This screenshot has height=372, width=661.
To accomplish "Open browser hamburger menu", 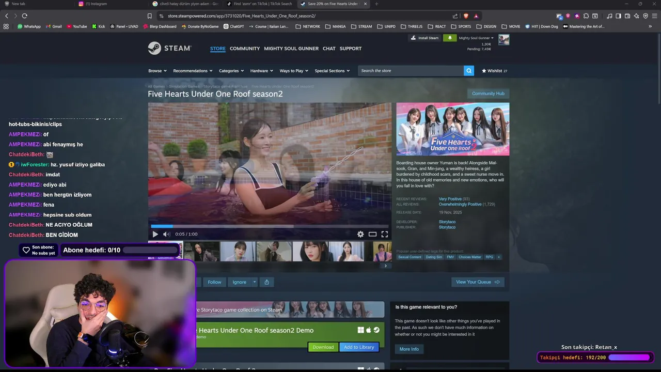I will (653, 16).
